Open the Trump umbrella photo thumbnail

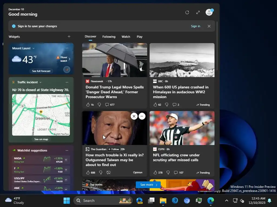(x=115, y=60)
